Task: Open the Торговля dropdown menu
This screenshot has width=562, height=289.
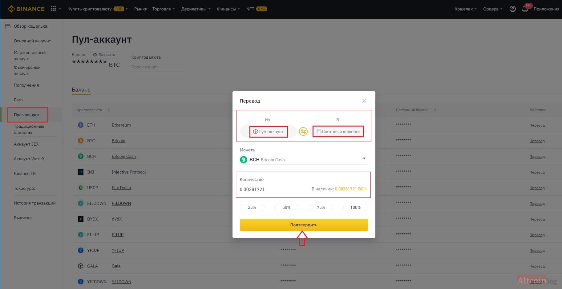Action: point(164,9)
